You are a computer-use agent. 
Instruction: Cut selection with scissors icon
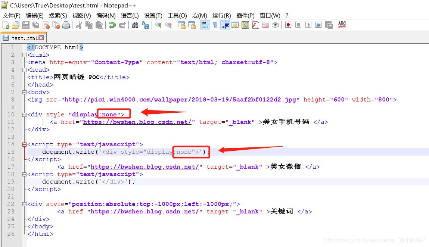click(79, 25)
